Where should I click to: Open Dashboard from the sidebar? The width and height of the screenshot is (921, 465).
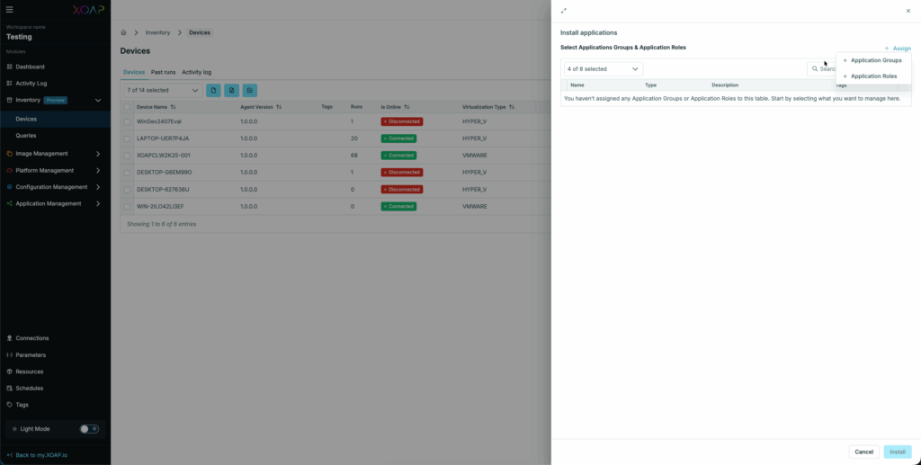point(30,67)
